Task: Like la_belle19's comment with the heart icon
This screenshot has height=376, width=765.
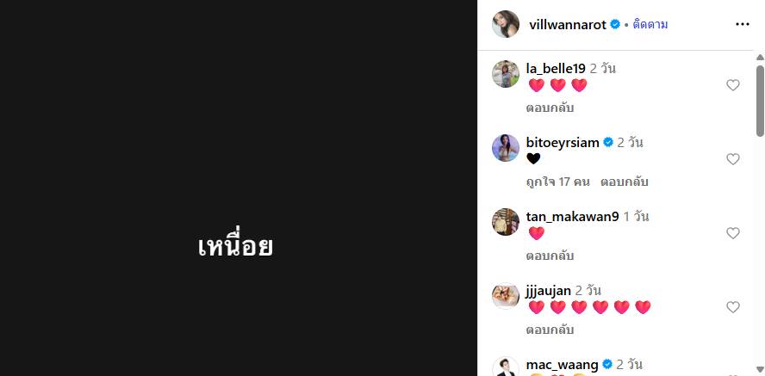Action: pos(733,85)
